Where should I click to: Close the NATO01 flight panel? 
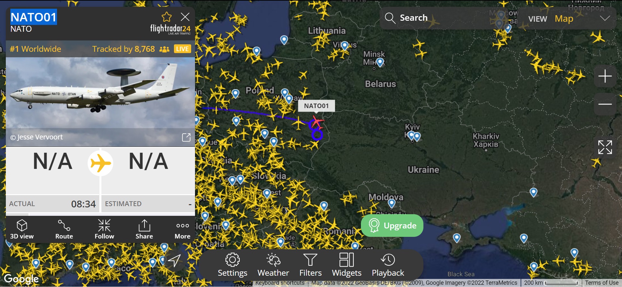tap(185, 17)
